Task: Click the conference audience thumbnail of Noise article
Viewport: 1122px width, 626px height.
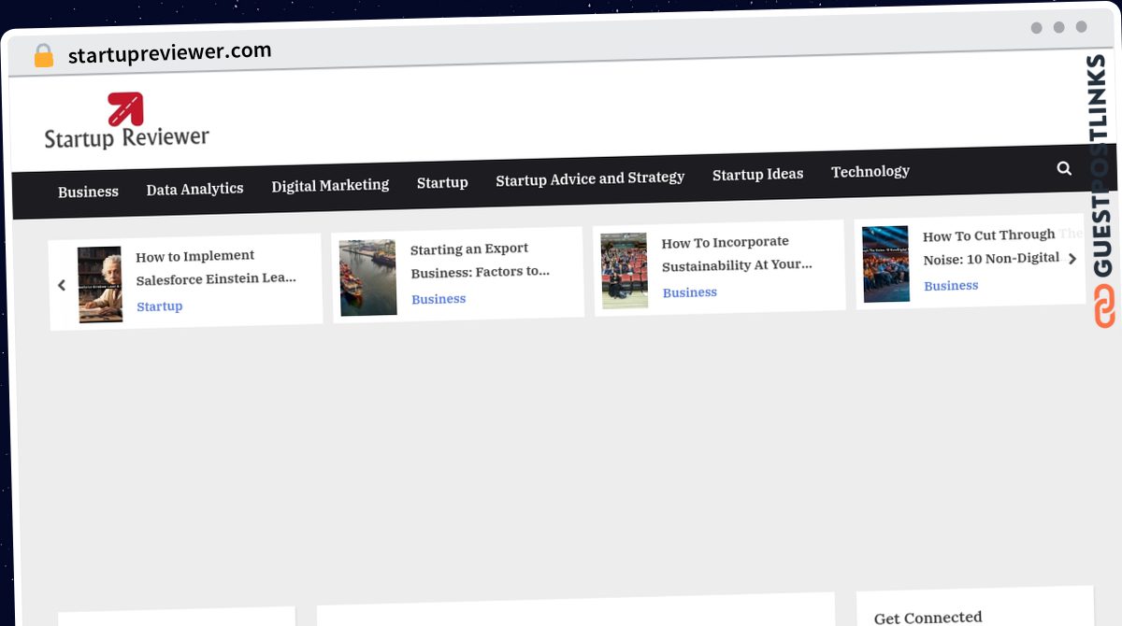Action: [885, 263]
